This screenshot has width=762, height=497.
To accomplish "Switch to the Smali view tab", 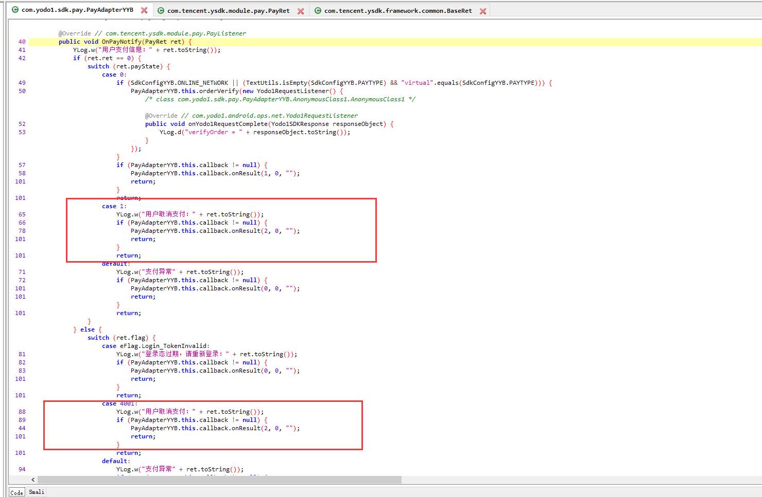I will [x=37, y=492].
